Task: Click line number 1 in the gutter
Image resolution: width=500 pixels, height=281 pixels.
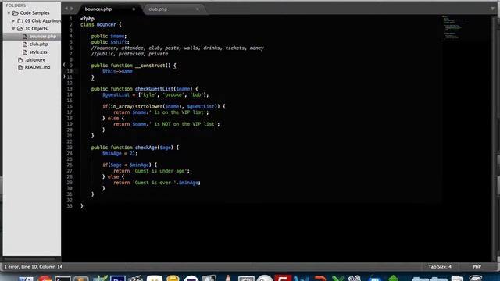Action: (x=71, y=19)
